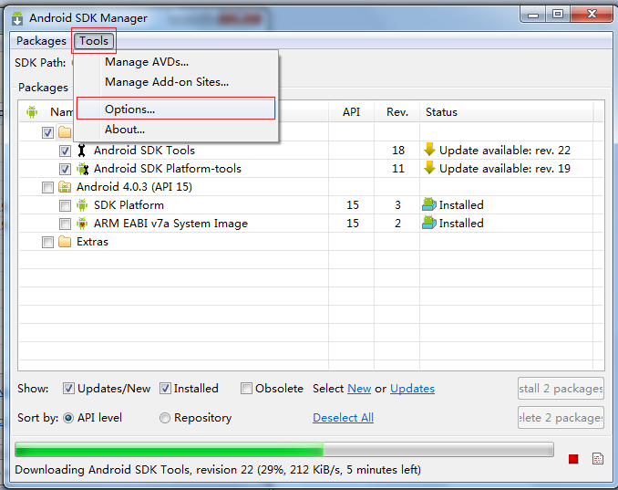Click the Android SDK Manager title icon
The height and width of the screenshot is (490, 618).
click(17, 18)
